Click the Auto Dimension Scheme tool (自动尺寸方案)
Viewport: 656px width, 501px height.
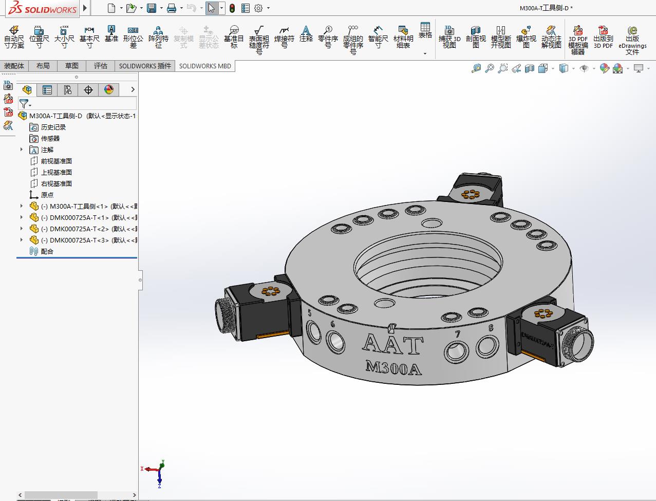point(14,37)
